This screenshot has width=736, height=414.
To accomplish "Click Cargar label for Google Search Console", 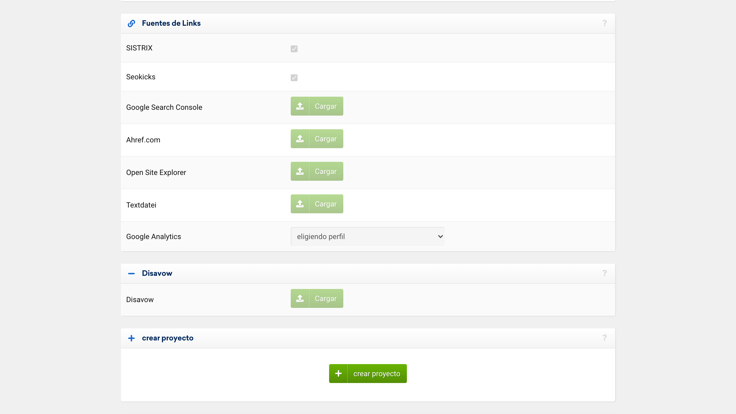I will (x=326, y=106).
